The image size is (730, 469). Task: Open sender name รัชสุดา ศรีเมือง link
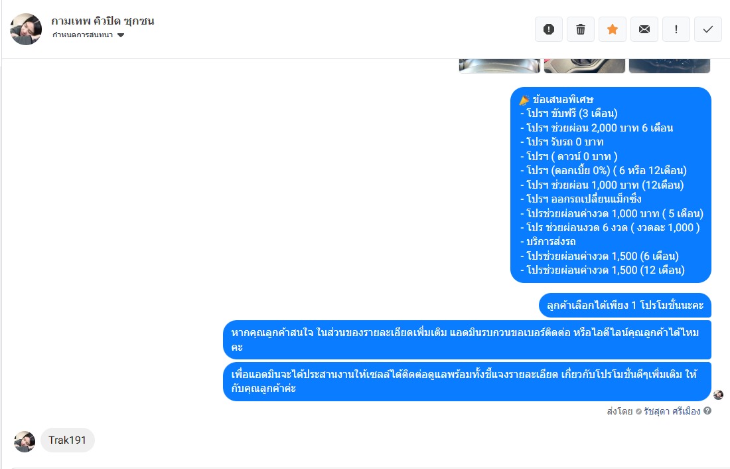[672, 411]
